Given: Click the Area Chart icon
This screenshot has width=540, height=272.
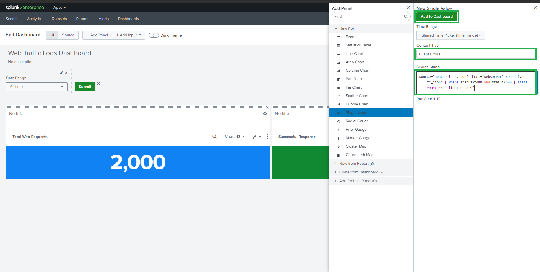Looking at the screenshot, I should (x=339, y=62).
